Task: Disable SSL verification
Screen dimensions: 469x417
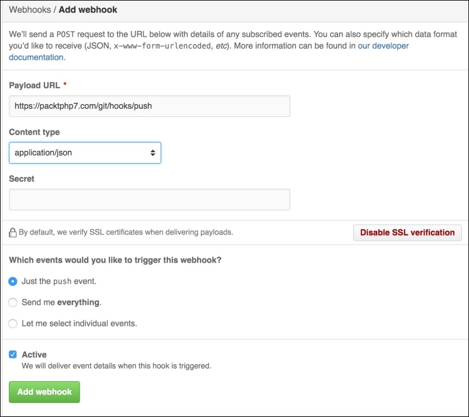Action: [x=407, y=232]
